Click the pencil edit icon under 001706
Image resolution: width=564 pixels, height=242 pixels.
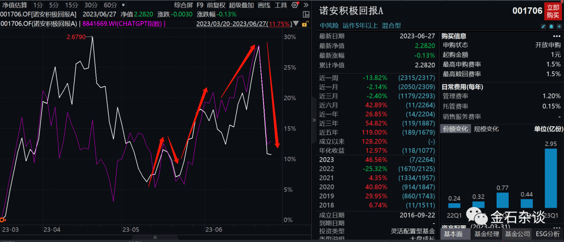click(544, 26)
